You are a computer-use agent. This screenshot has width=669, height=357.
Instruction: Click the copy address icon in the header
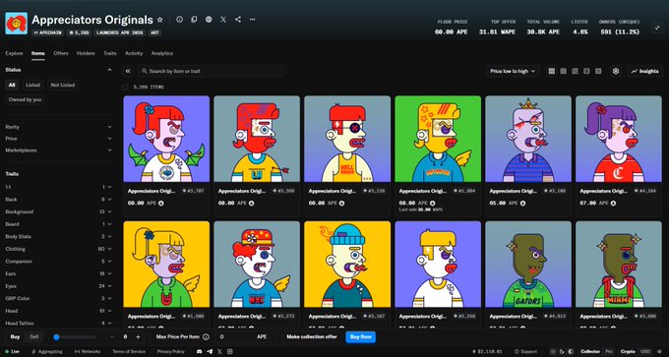(x=194, y=20)
